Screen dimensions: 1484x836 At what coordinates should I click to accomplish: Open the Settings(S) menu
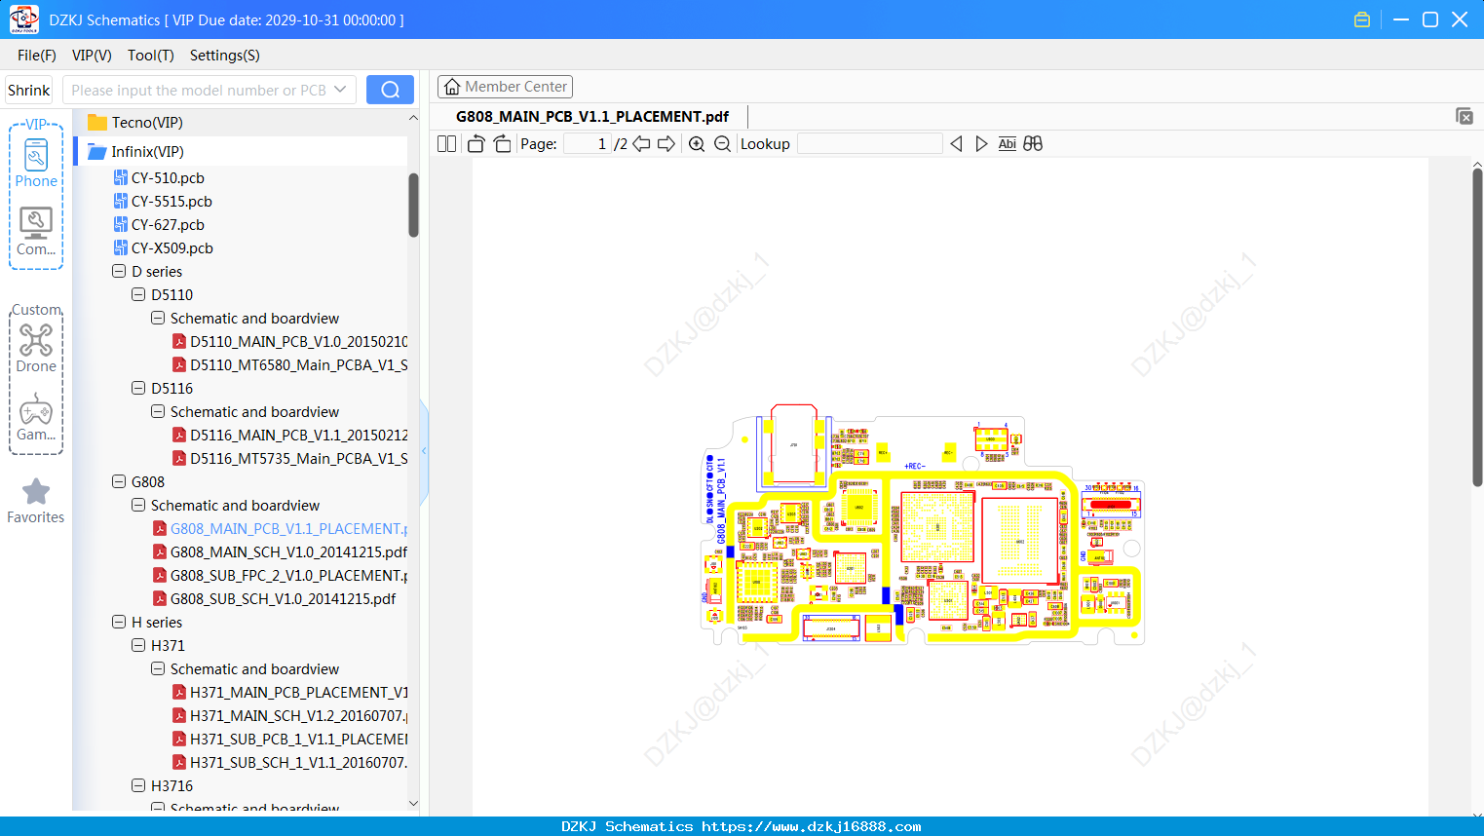pyautogui.click(x=225, y=56)
